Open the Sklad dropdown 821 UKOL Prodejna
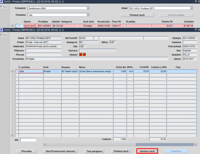Screen dimensions: 200x154 click(x=191, y=8)
